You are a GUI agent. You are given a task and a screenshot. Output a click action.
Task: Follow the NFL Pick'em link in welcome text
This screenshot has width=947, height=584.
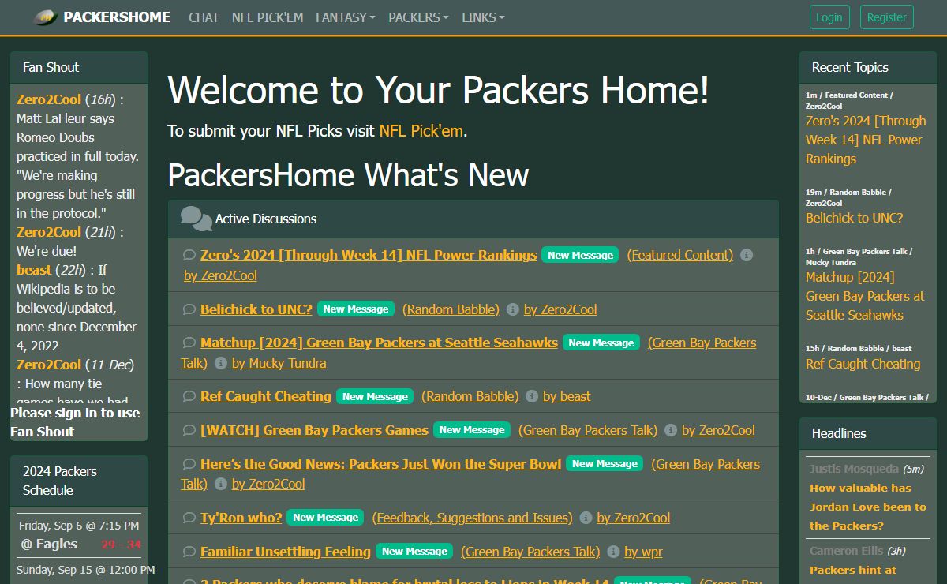(x=421, y=131)
